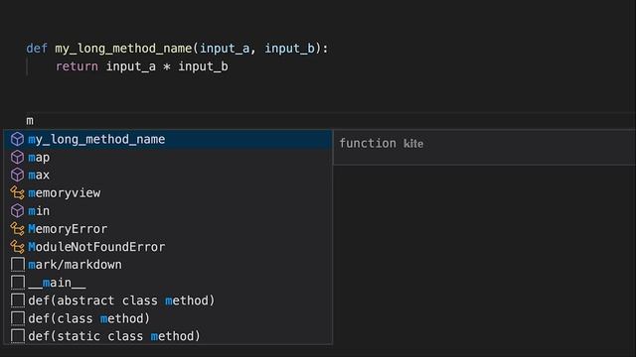Click the function icon next to min
Image resolution: width=636 pixels, height=357 pixels.
click(x=17, y=211)
